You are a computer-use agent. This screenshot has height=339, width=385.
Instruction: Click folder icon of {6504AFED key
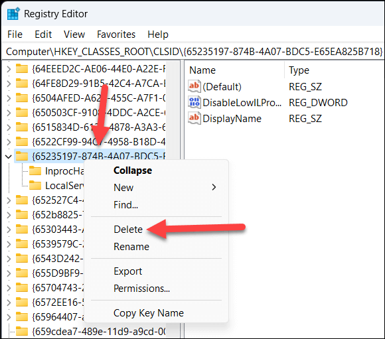[22, 98]
